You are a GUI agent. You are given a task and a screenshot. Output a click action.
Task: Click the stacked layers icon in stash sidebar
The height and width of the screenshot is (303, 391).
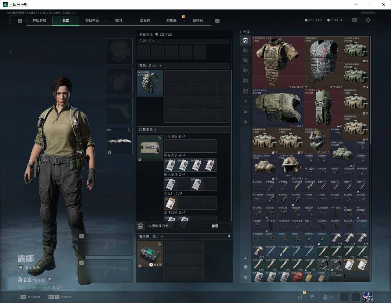[x=246, y=267]
